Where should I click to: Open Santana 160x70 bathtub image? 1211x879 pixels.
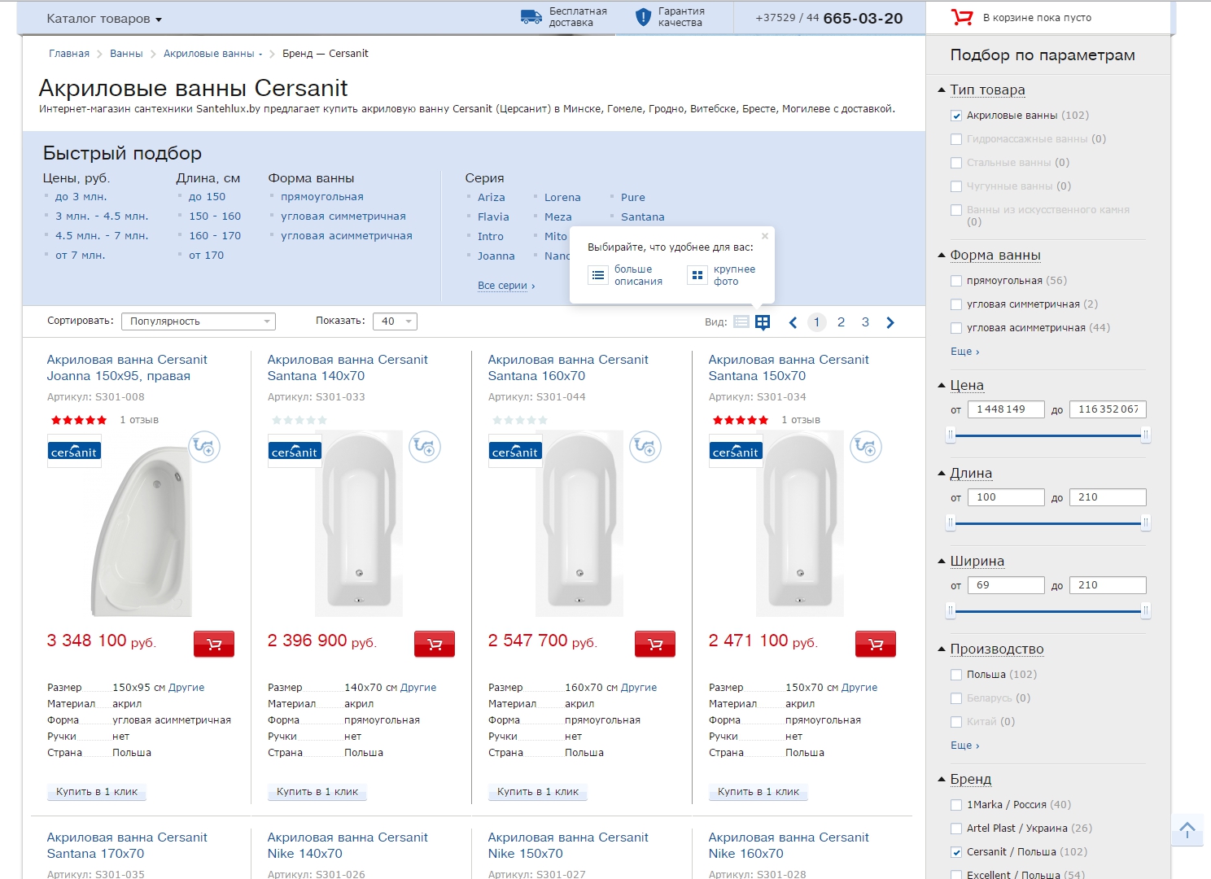point(579,523)
